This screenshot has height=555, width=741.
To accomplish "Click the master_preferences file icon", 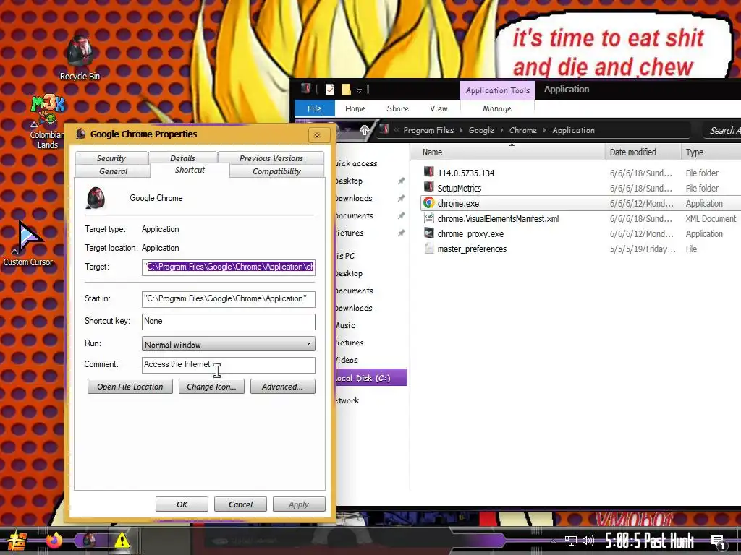I will [428, 249].
